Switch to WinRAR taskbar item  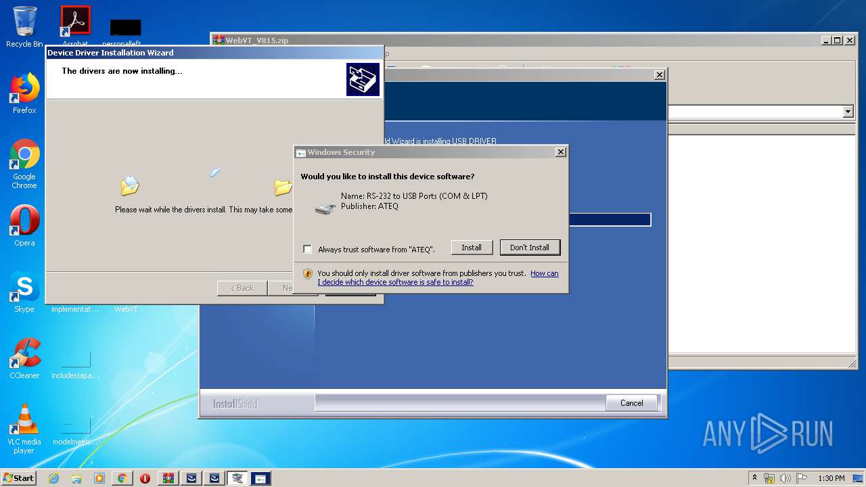coord(168,478)
